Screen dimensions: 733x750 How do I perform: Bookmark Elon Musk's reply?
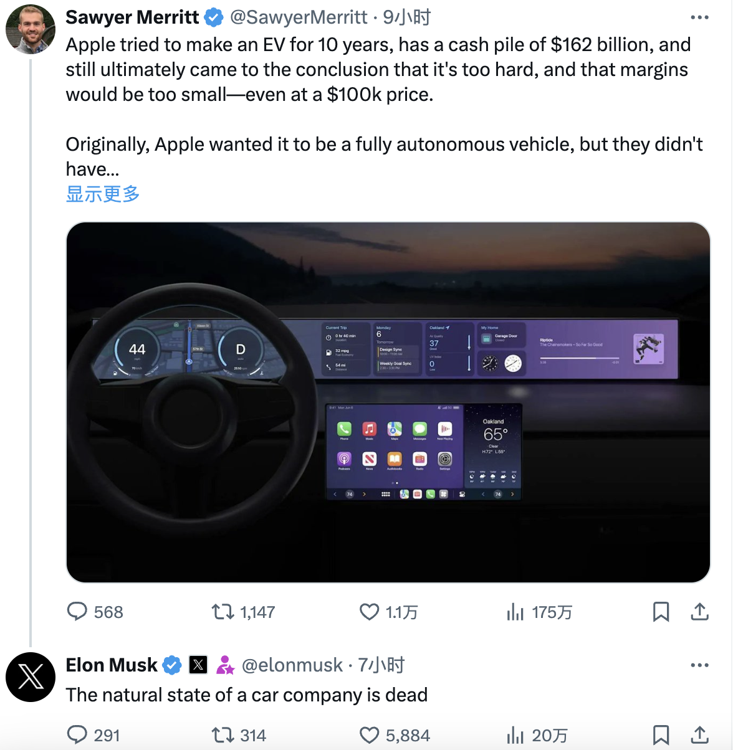click(661, 735)
